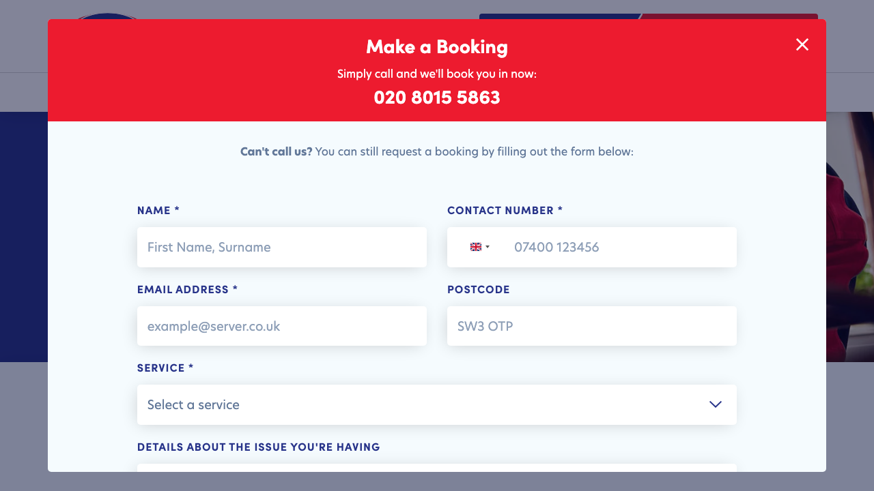The height and width of the screenshot is (491, 874).
Task: Select the British flag in the phone field
Action: coord(477,247)
